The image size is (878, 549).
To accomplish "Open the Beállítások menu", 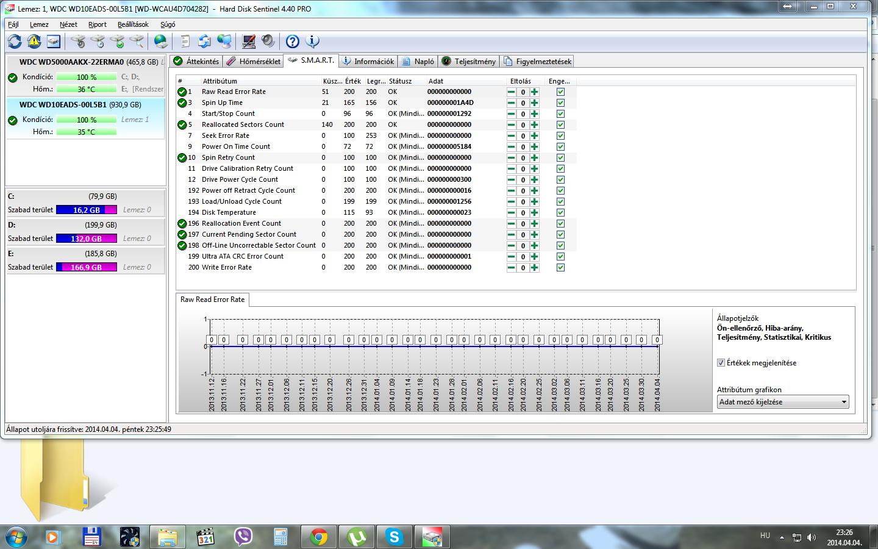I will pyautogui.click(x=133, y=24).
